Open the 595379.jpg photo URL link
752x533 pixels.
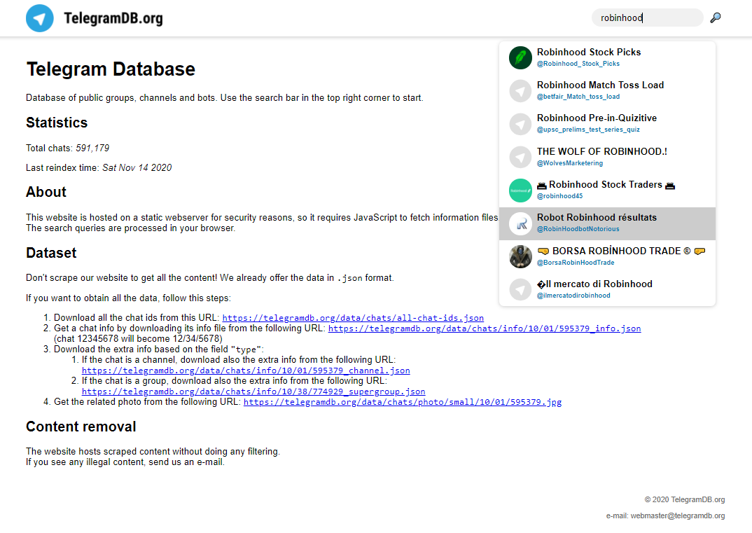[x=403, y=402]
